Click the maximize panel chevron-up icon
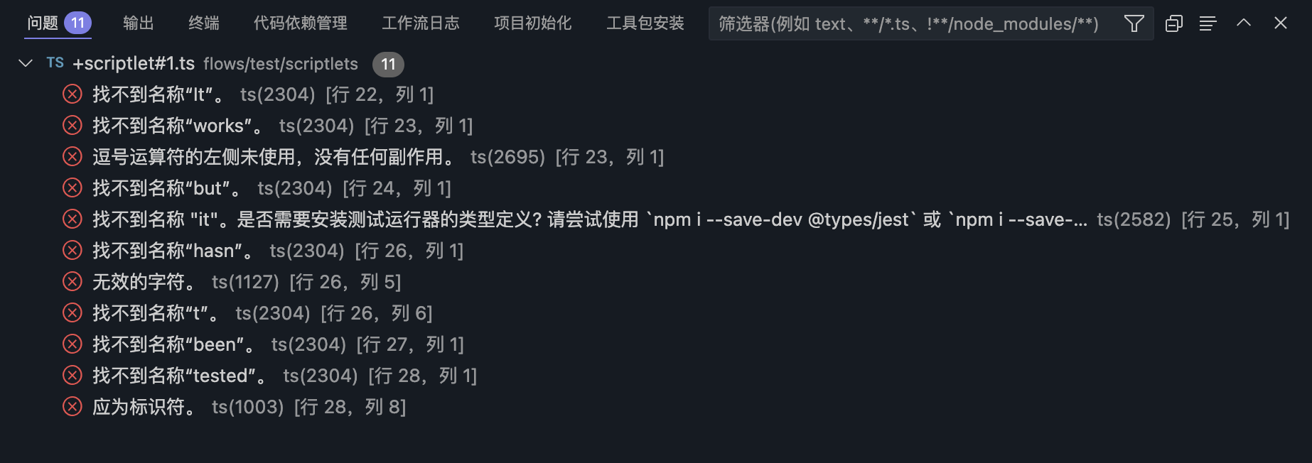 (x=1244, y=23)
